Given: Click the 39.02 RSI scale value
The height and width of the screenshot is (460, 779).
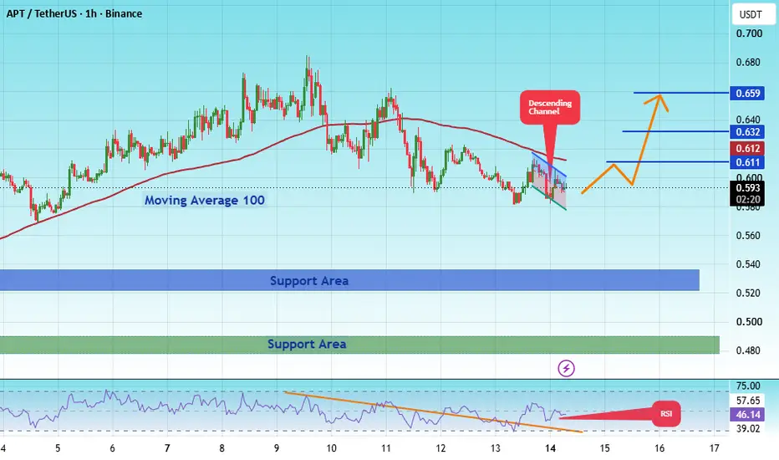Looking at the screenshot, I should (748, 428).
